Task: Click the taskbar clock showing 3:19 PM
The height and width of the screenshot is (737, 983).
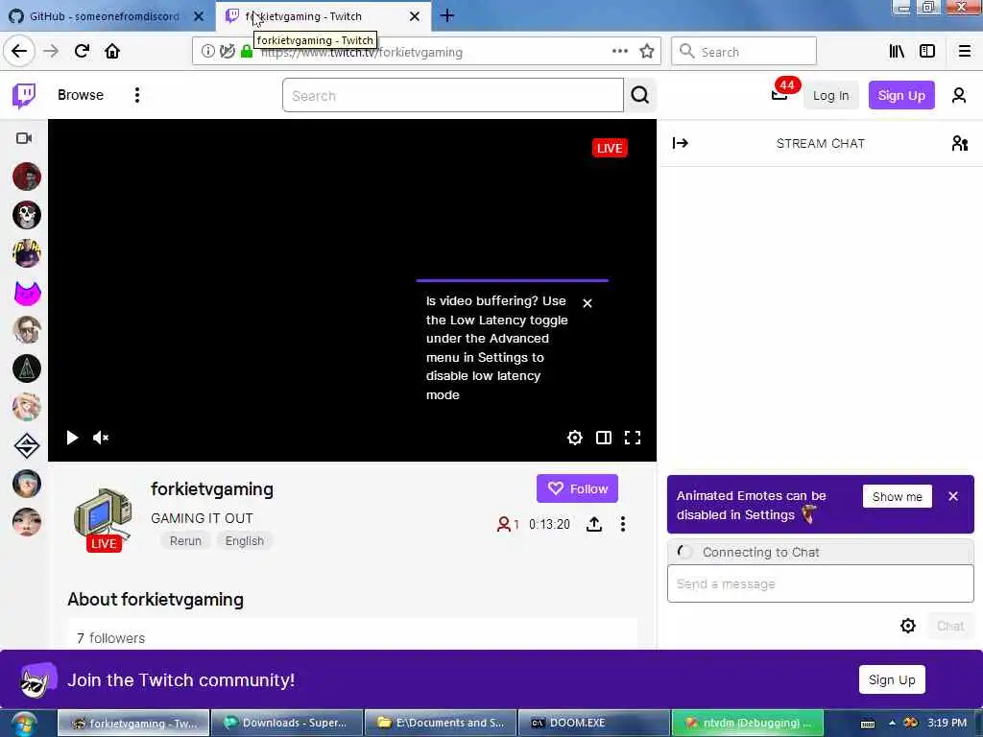Action: pyautogui.click(x=947, y=724)
